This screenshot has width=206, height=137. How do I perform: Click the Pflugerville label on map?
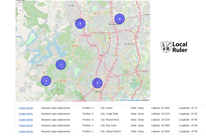click(129, 44)
